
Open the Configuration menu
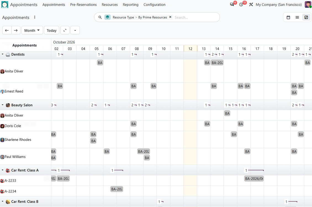pyautogui.click(x=154, y=5)
